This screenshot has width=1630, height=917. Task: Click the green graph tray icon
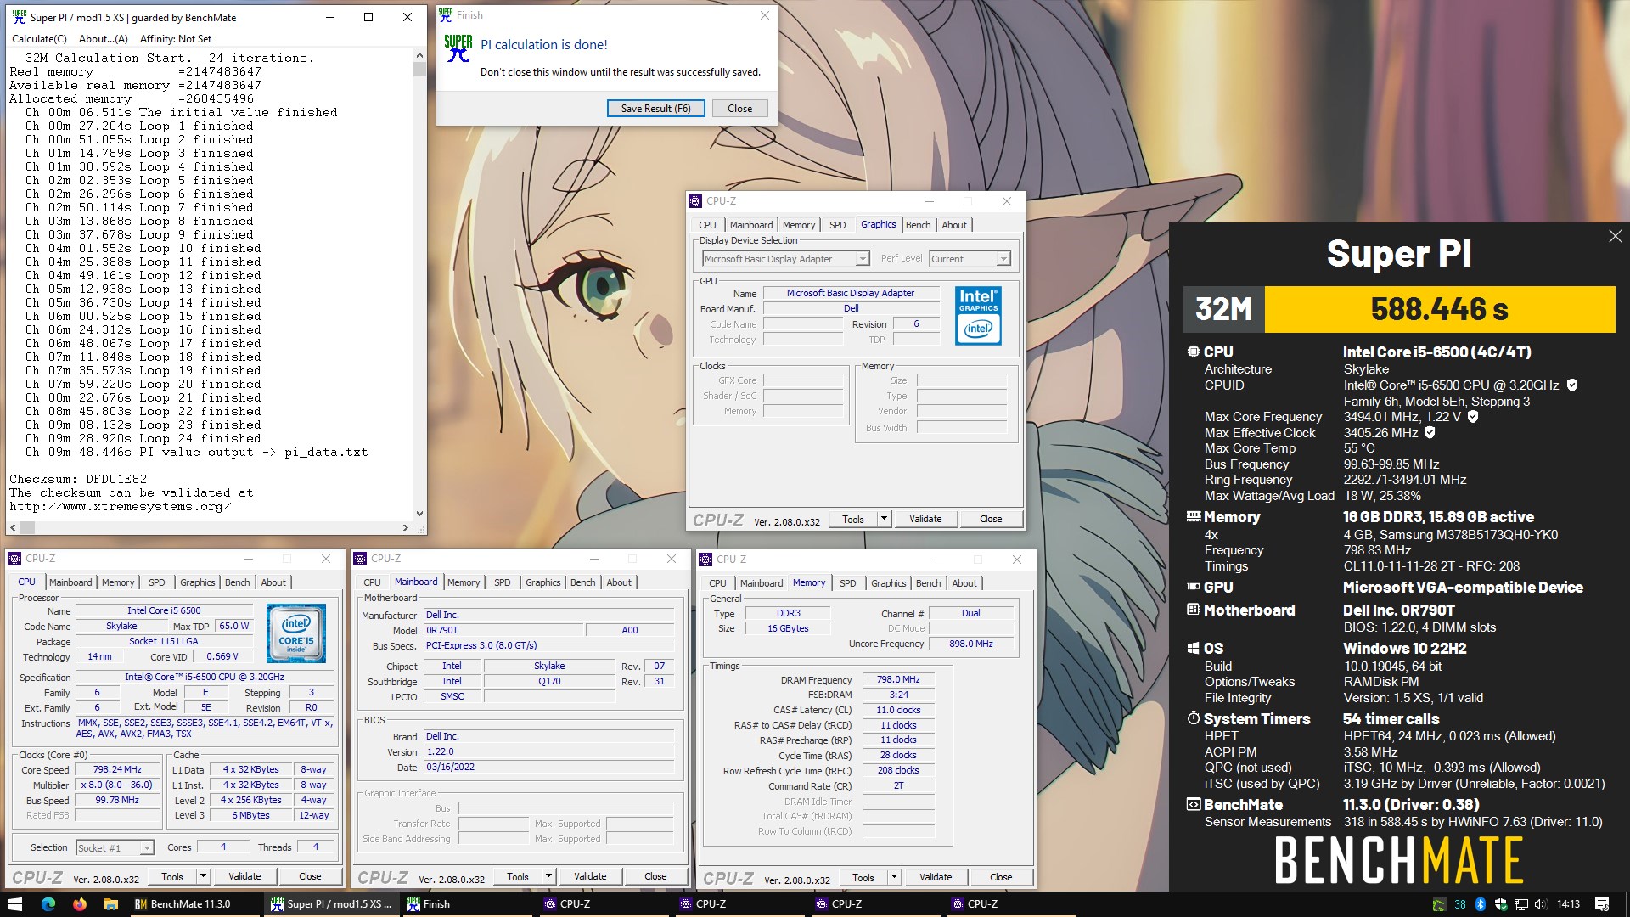(1439, 904)
